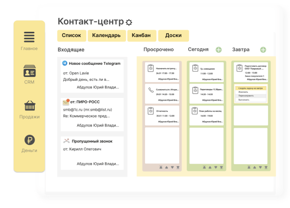This screenshot has width=290, height=208.
Task: Click "29.01 14:20 - 15:50" time text
Action: (165, 94)
